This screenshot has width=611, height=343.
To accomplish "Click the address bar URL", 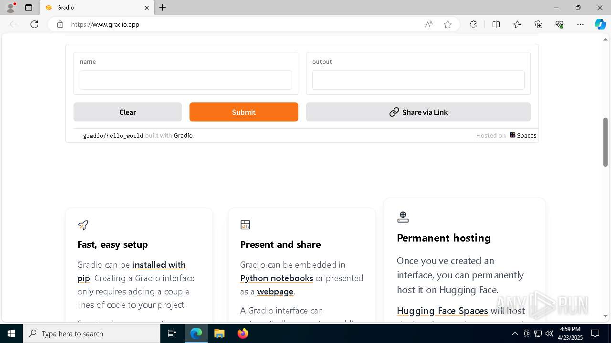I will coord(105,24).
